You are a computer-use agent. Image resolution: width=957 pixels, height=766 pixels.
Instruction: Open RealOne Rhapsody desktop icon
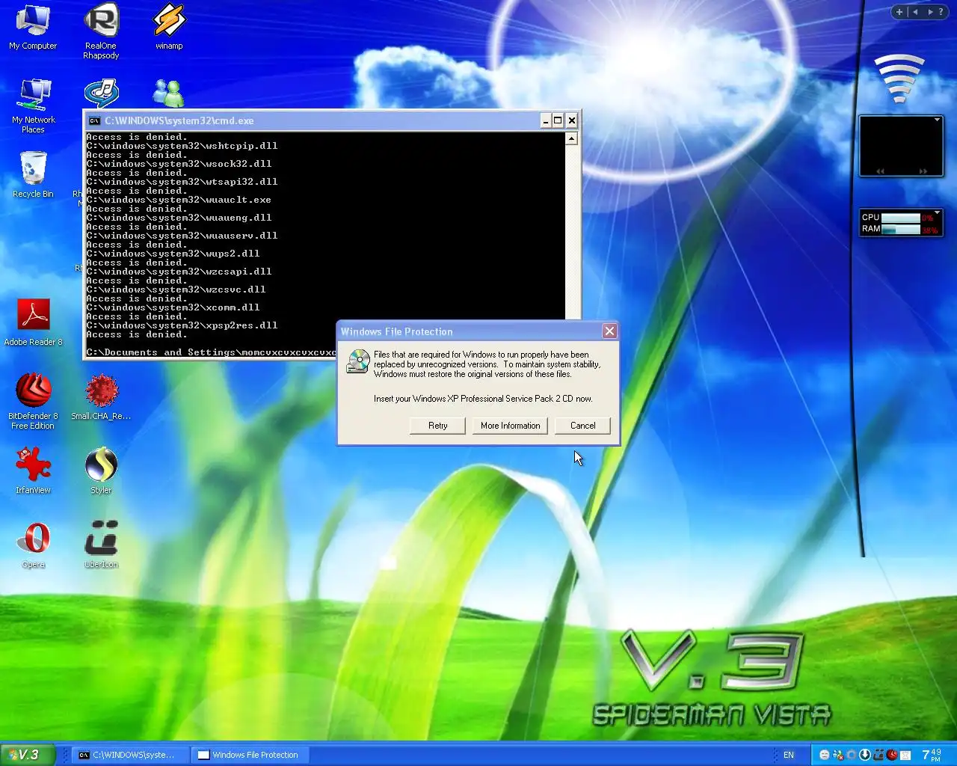click(101, 31)
